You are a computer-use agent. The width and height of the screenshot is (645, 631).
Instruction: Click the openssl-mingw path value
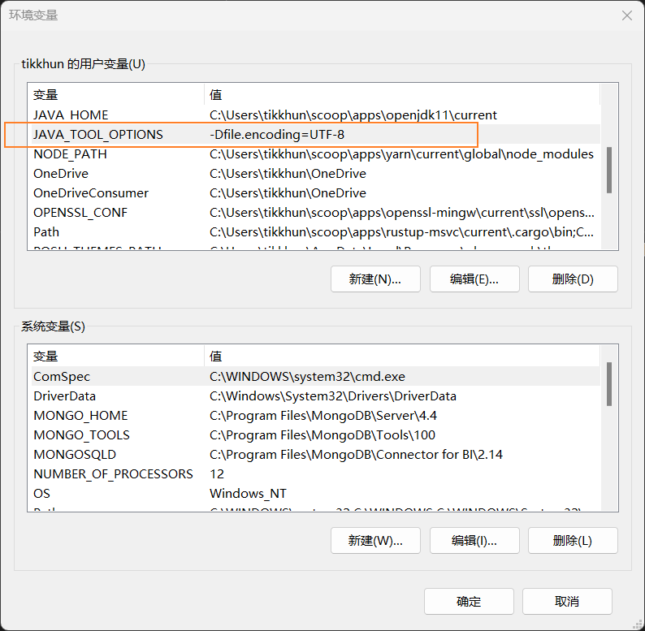[401, 212]
